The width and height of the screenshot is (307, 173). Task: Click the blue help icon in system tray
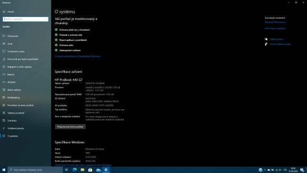click(x=260, y=170)
